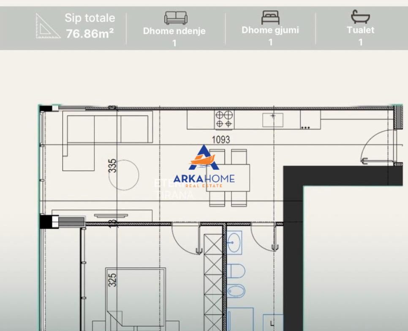Select the Dhome gjumi label
408x331 pixels.
pos(270,30)
